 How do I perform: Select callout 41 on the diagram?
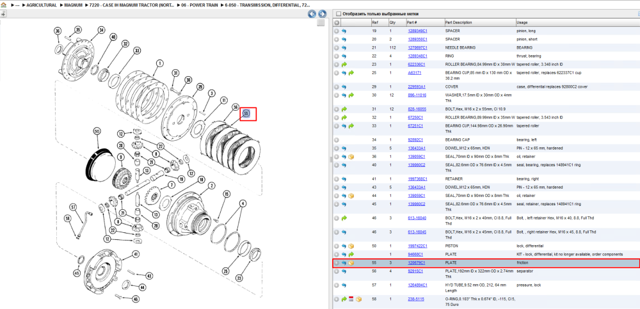(x=136, y=253)
